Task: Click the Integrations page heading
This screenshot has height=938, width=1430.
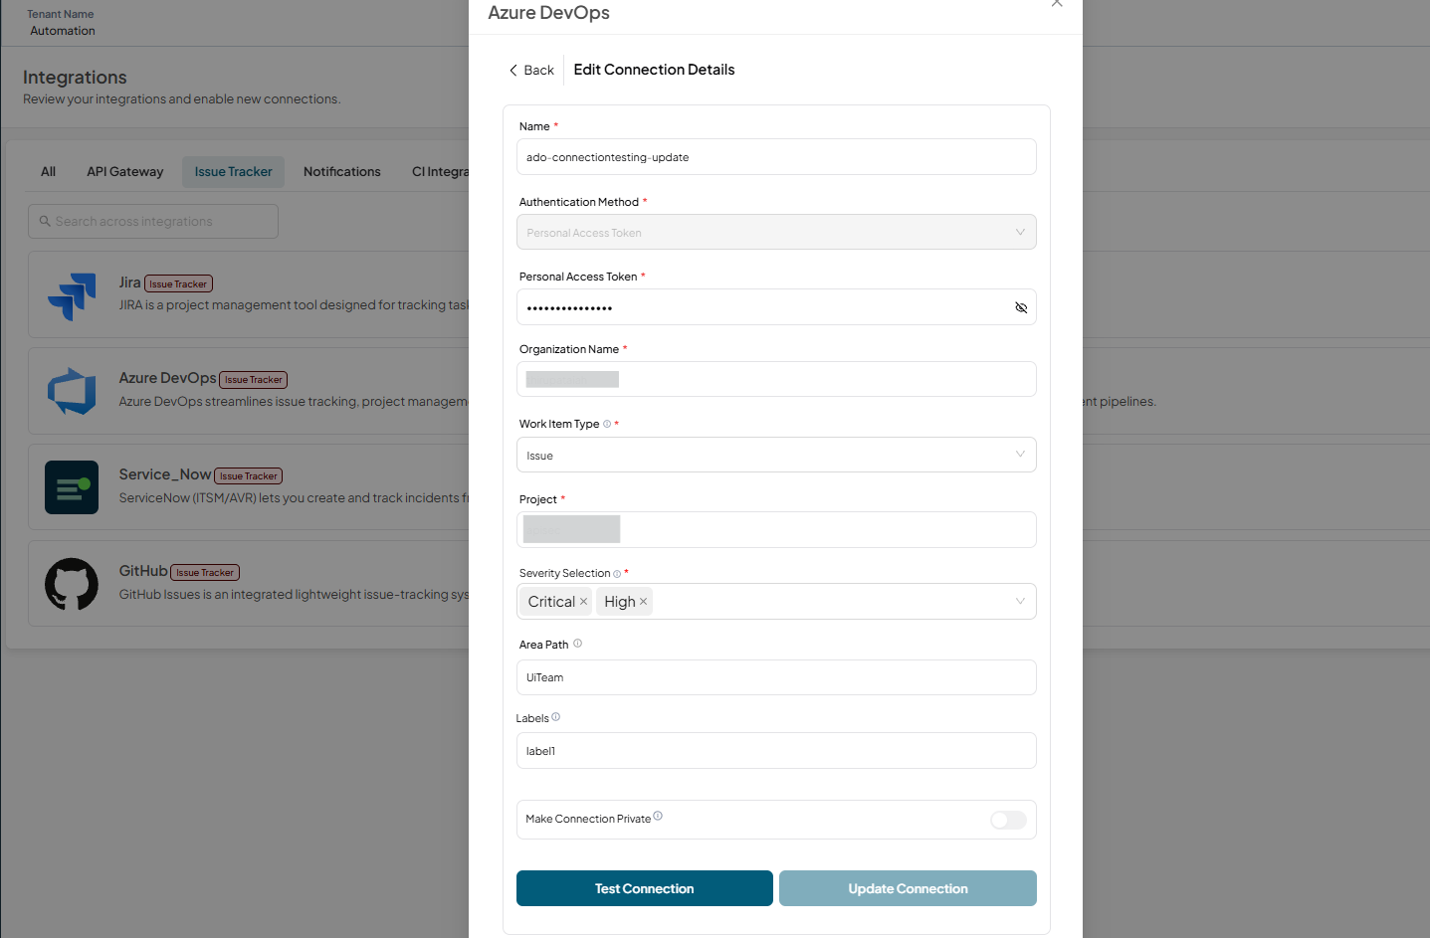Action: coord(75,77)
